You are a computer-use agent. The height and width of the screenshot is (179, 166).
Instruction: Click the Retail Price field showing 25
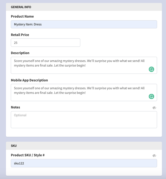45,42
